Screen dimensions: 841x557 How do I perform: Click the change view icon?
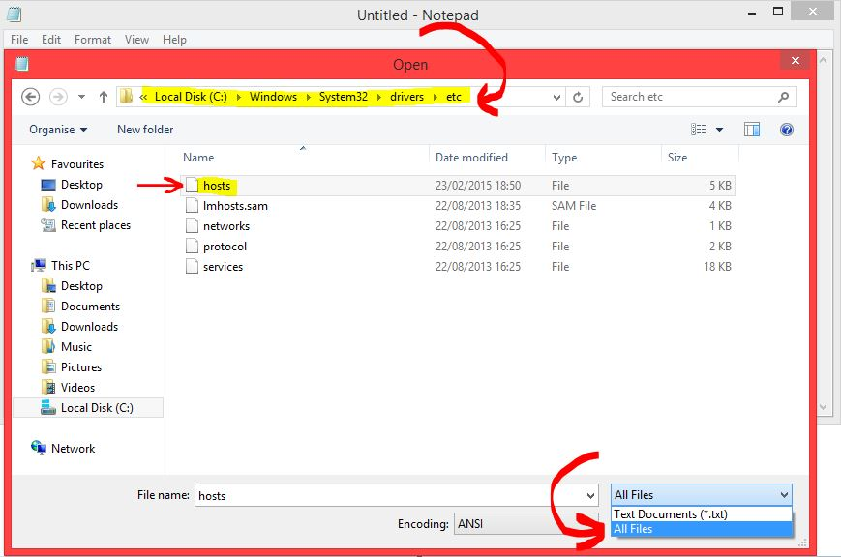click(700, 130)
